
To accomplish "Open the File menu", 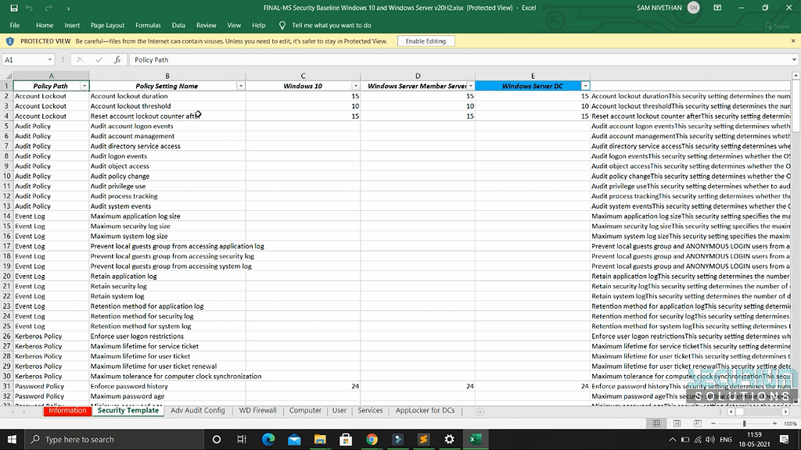I will [14, 25].
